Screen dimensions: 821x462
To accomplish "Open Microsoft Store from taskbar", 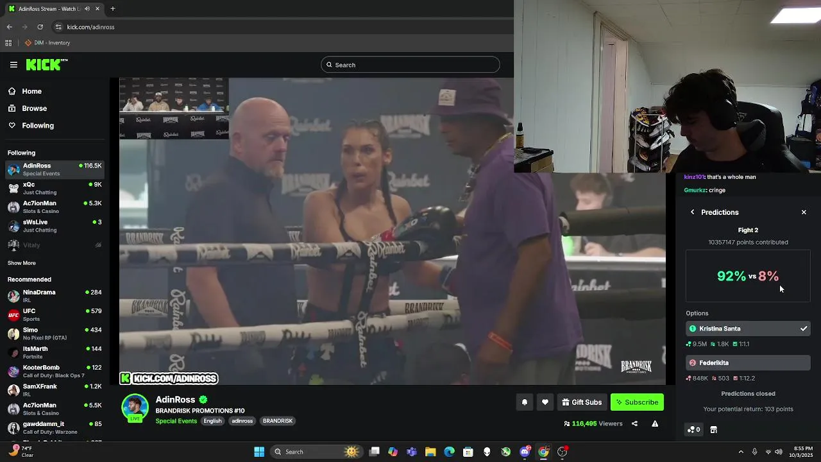I will click(468, 452).
